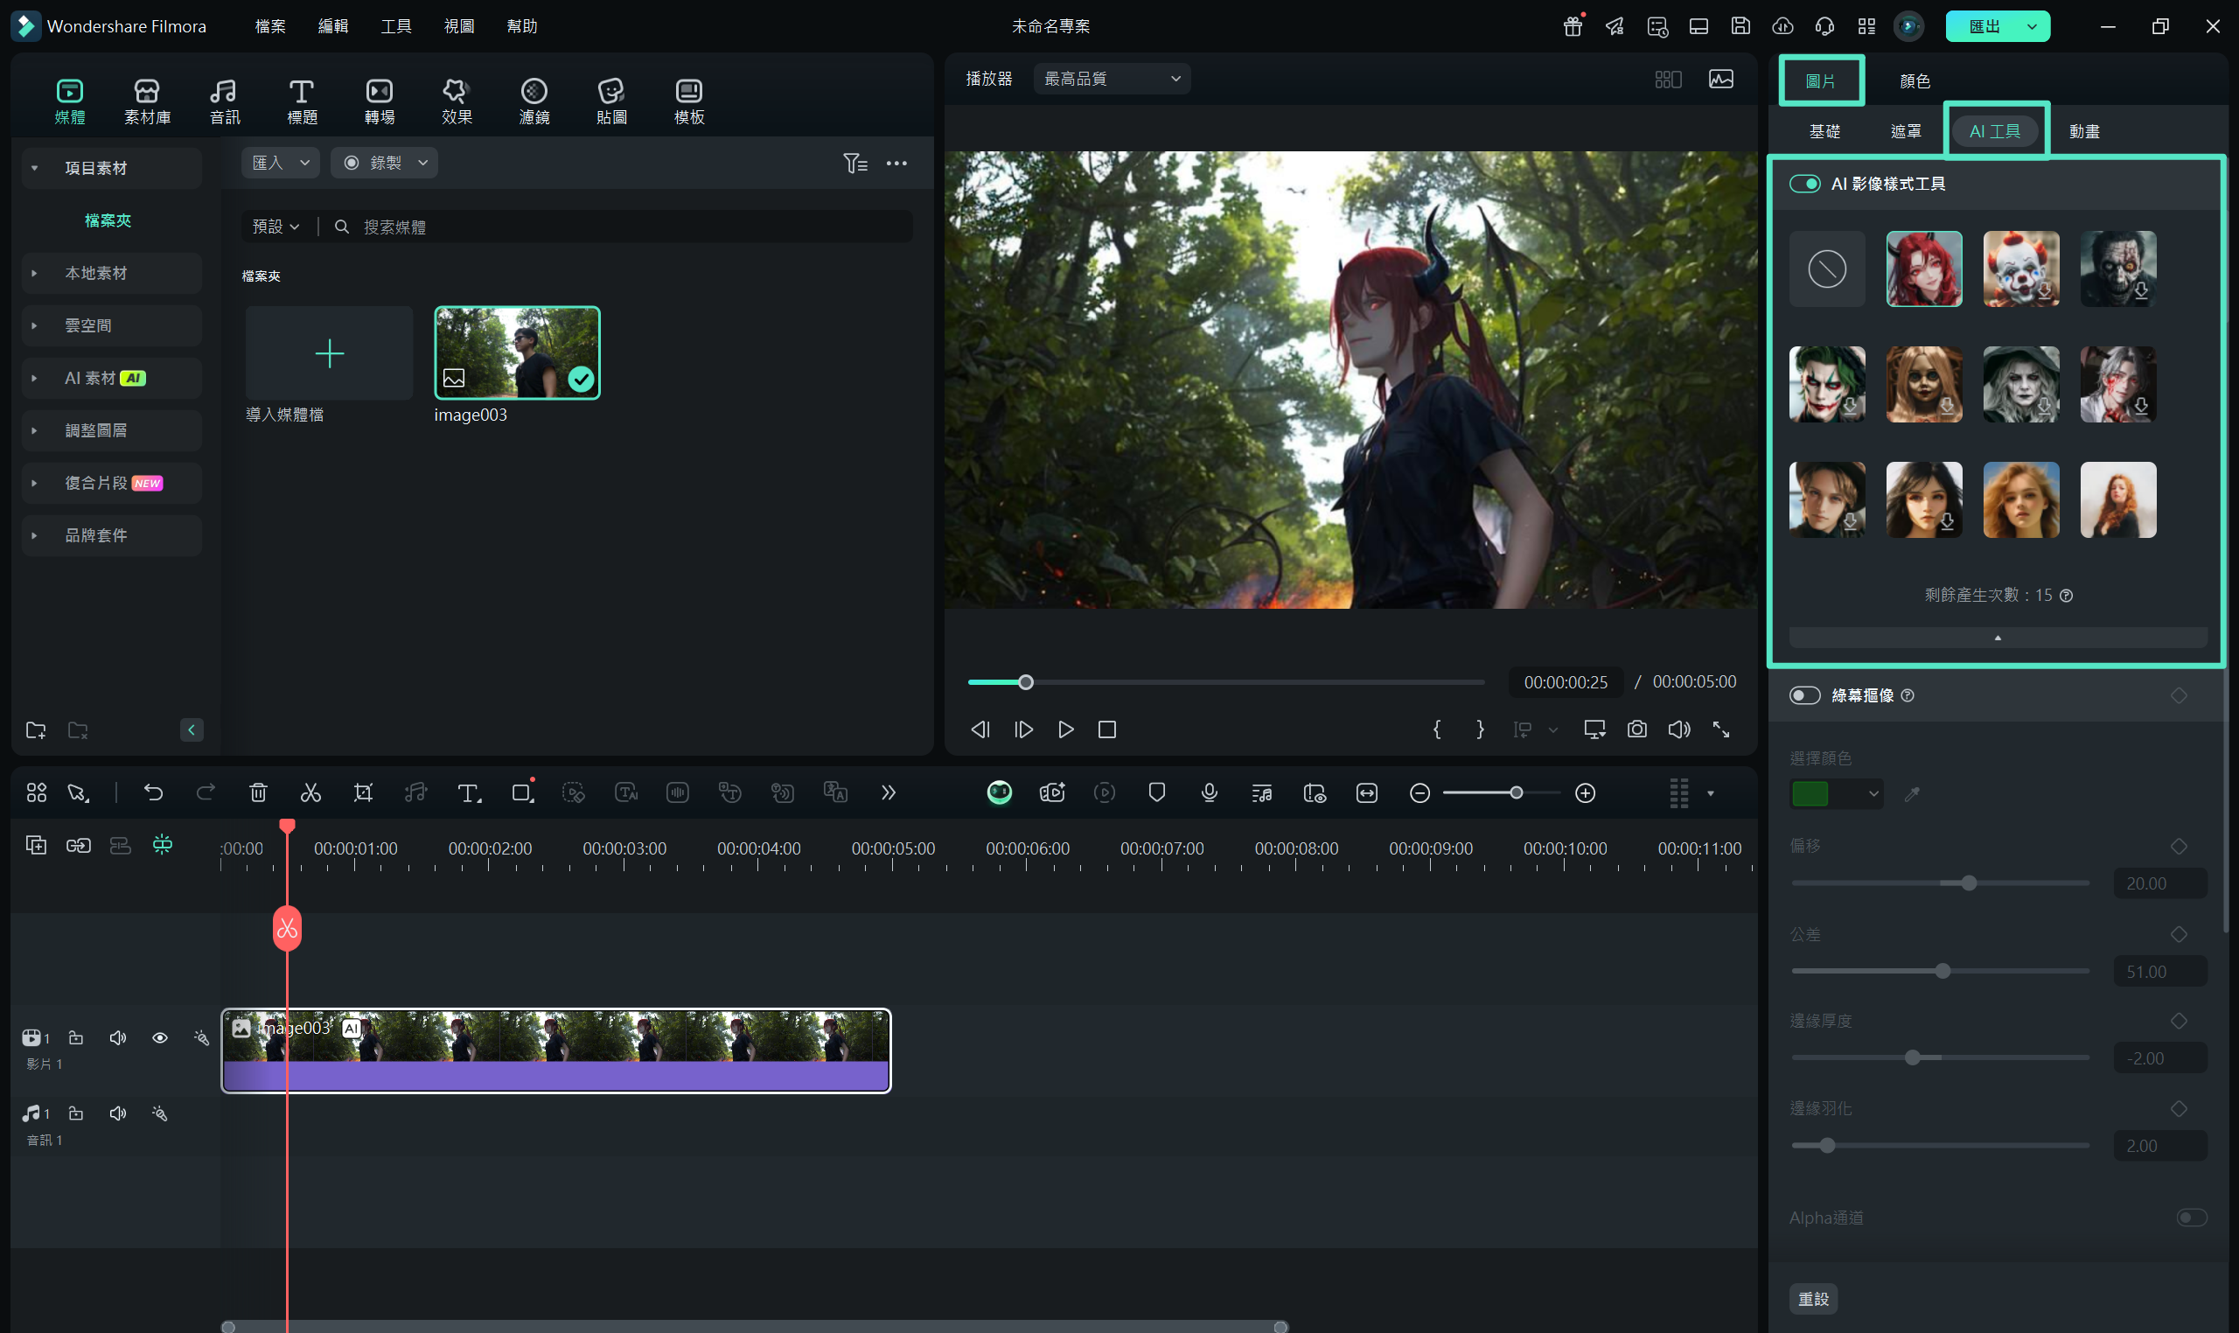
Task: Enable the 綠幕摳像 toggle
Action: [1804, 695]
